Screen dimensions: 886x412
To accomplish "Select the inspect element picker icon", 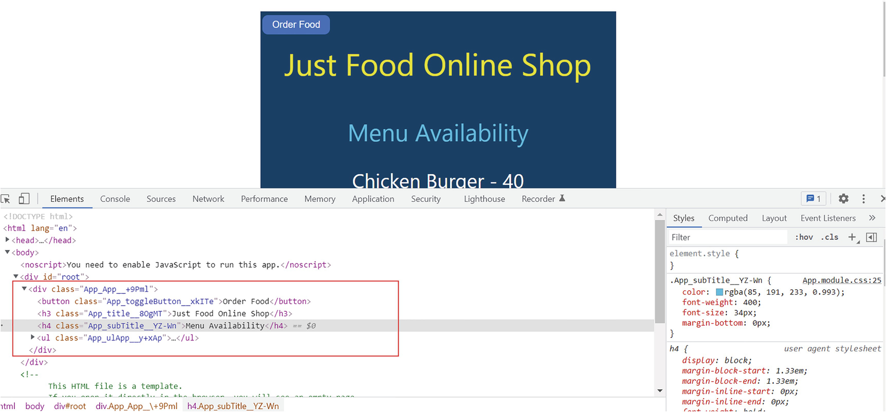I will pyautogui.click(x=6, y=199).
